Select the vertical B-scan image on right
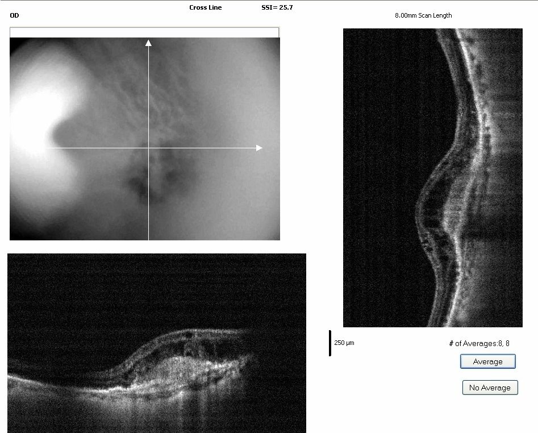 432,178
